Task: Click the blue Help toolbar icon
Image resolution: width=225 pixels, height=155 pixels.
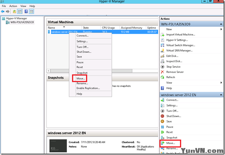Action: 26,12
